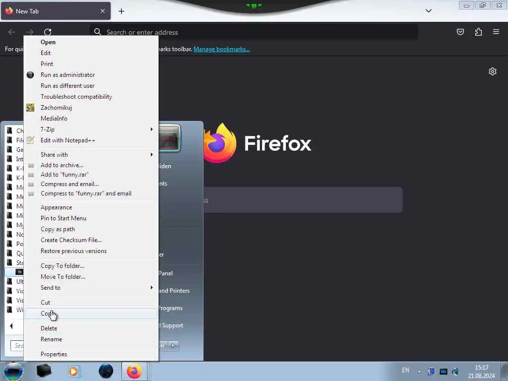Click the Windows Start orb
Screen dimensions: 508x381
pyautogui.click(x=13, y=371)
